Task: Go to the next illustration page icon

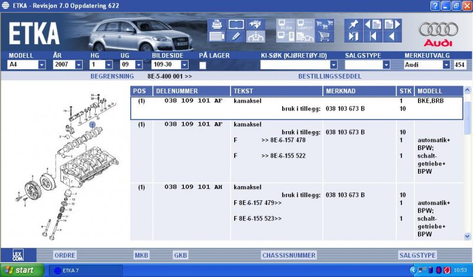Action: (x=391, y=25)
